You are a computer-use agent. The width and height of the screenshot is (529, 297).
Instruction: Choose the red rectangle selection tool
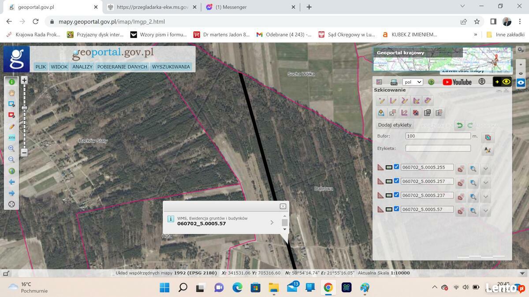click(x=12, y=115)
